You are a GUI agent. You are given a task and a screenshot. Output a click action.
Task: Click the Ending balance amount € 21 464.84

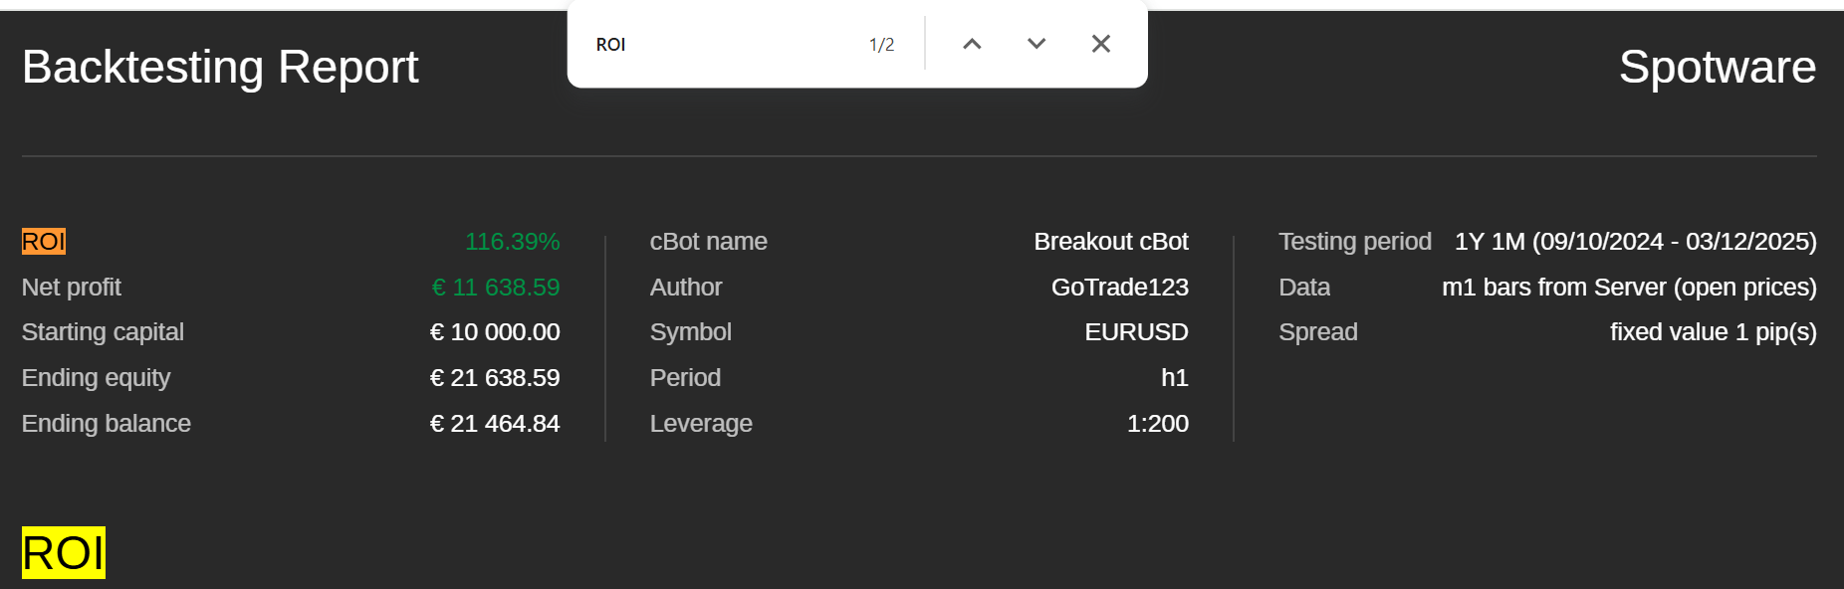click(x=495, y=424)
